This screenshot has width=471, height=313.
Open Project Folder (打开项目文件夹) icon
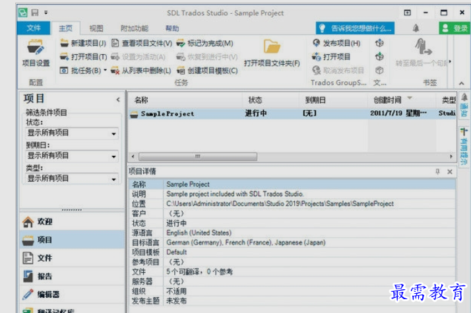point(272,47)
